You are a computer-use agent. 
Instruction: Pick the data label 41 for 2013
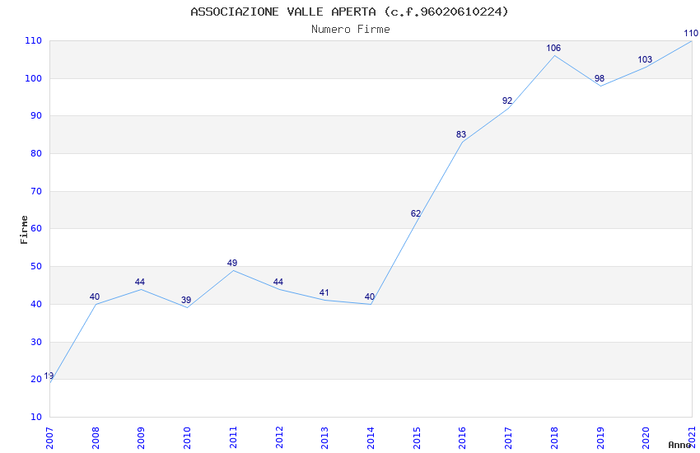click(x=324, y=292)
